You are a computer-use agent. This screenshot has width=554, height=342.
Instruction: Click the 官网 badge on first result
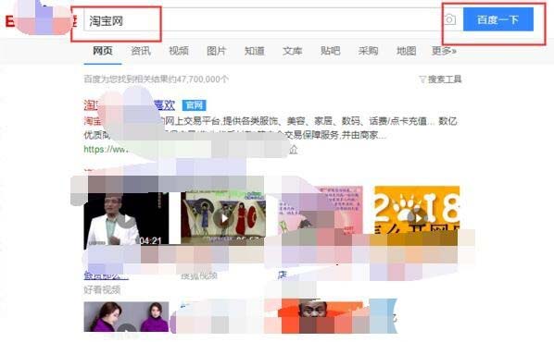(195, 105)
